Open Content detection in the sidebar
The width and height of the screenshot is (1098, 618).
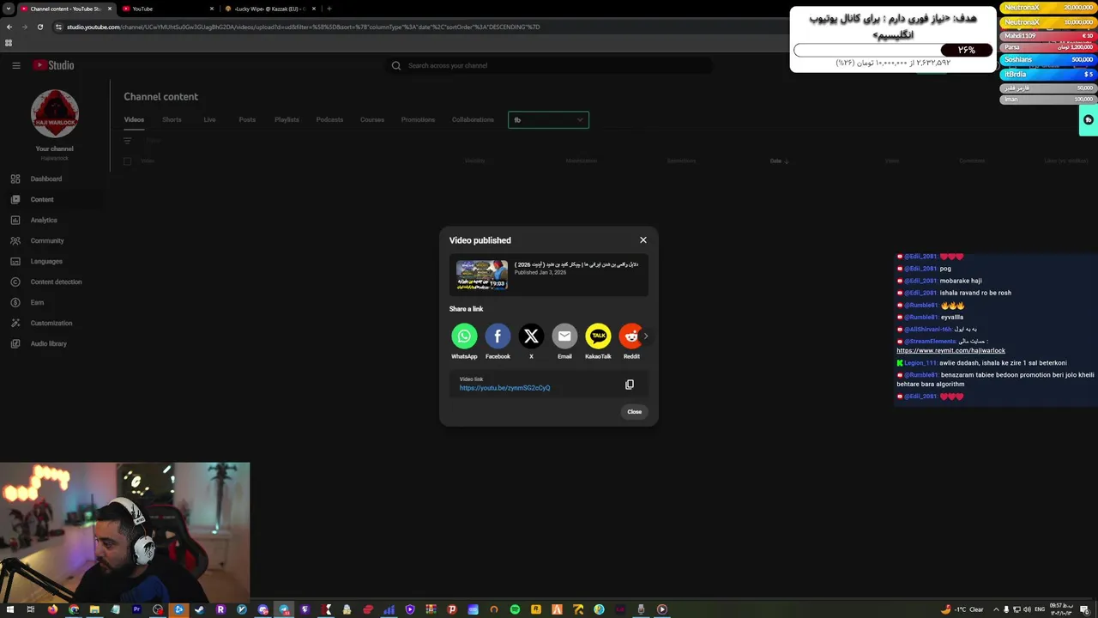click(x=55, y=282)
